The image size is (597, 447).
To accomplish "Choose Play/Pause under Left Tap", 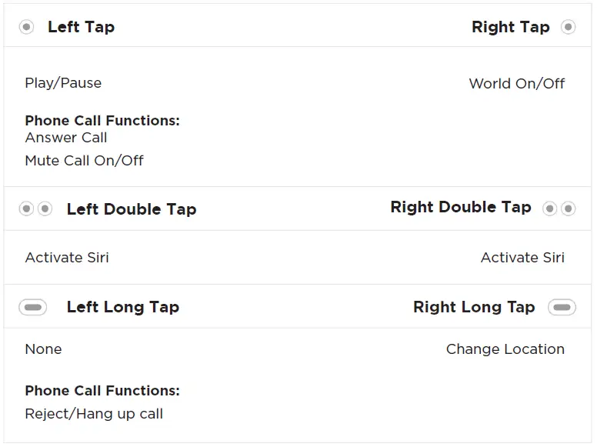I will [63, 83].
